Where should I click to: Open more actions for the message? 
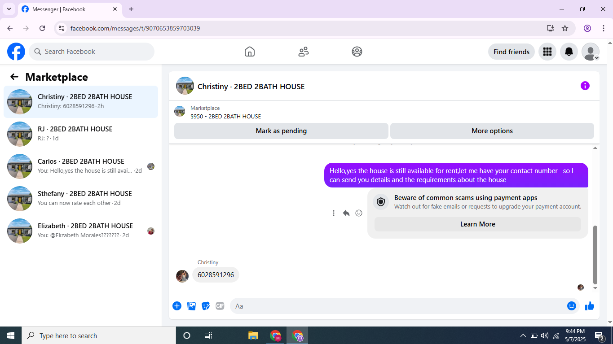point(333,213)
